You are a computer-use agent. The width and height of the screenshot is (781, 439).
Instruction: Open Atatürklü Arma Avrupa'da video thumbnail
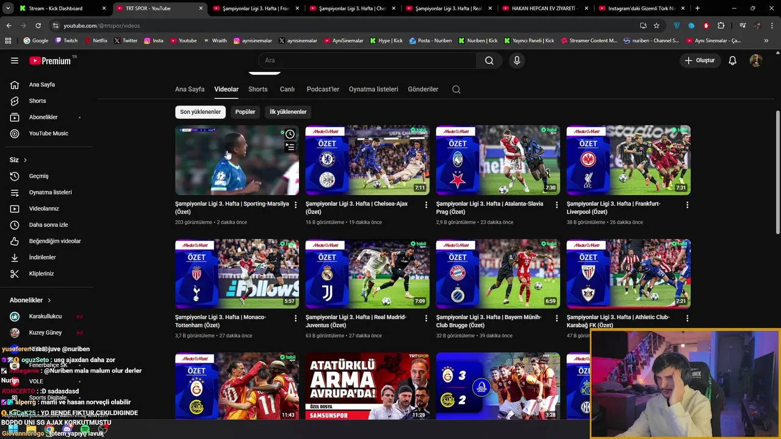pos(367,387)
